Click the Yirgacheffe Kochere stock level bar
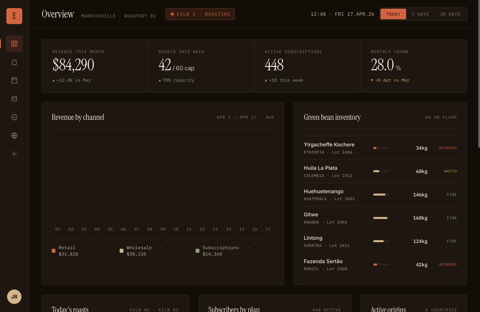 tap(381, 148)
